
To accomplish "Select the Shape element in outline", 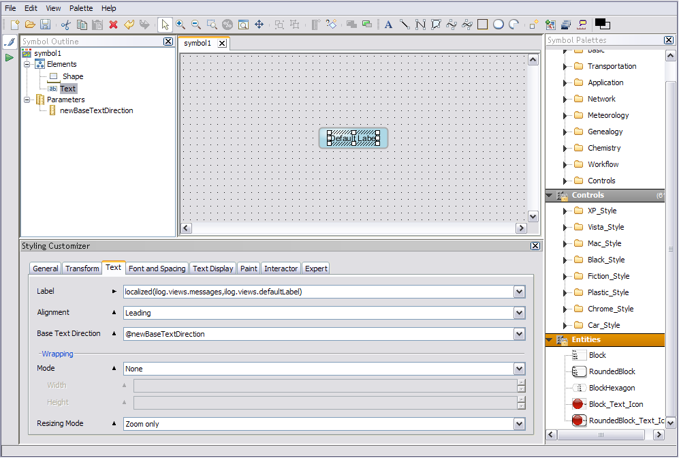I will point(73,76).
